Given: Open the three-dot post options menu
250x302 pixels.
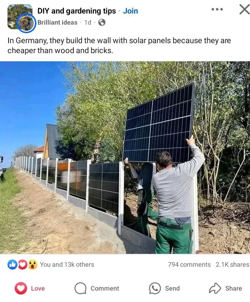Looking at the screenshot, I should pyautogui.click(x=217, y=9).
